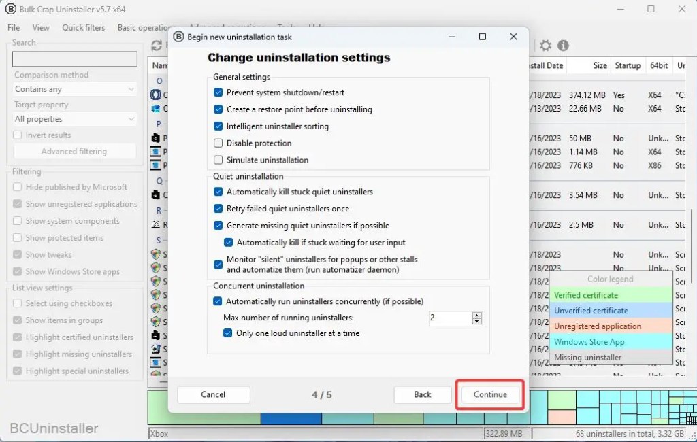Image resolution: width=697 pixels, height=442 pixels.
Task: Focus the Search input field
Action: pyautogui.click(x=75, y=59)
